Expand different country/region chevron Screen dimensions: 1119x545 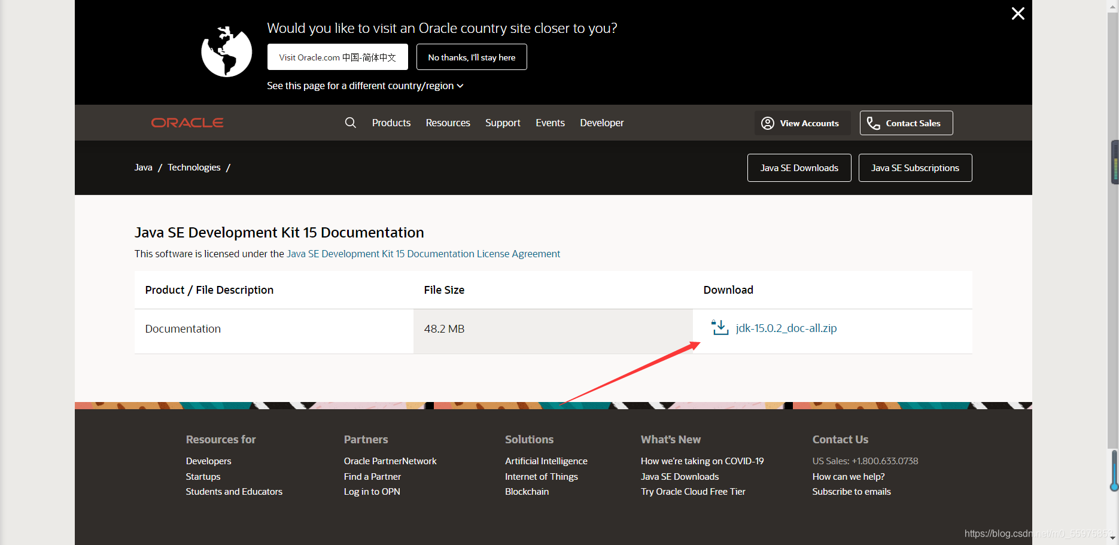460,86
